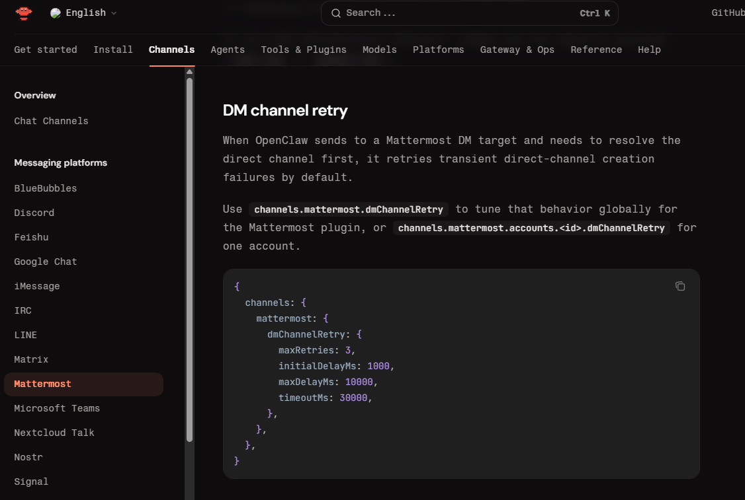Select the Channels tab
The width and height of the screenshot is (745, 500).
pyautogui.click(x=171, y=50)
